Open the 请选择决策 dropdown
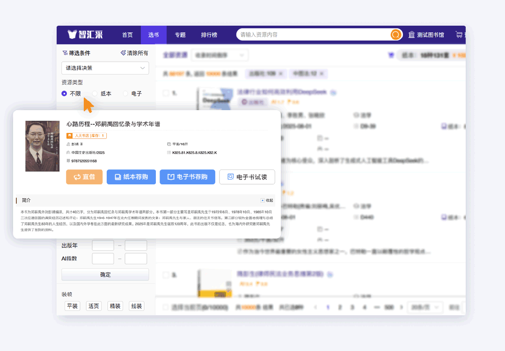This screenshot has height=351, width=505. point(105,68)
